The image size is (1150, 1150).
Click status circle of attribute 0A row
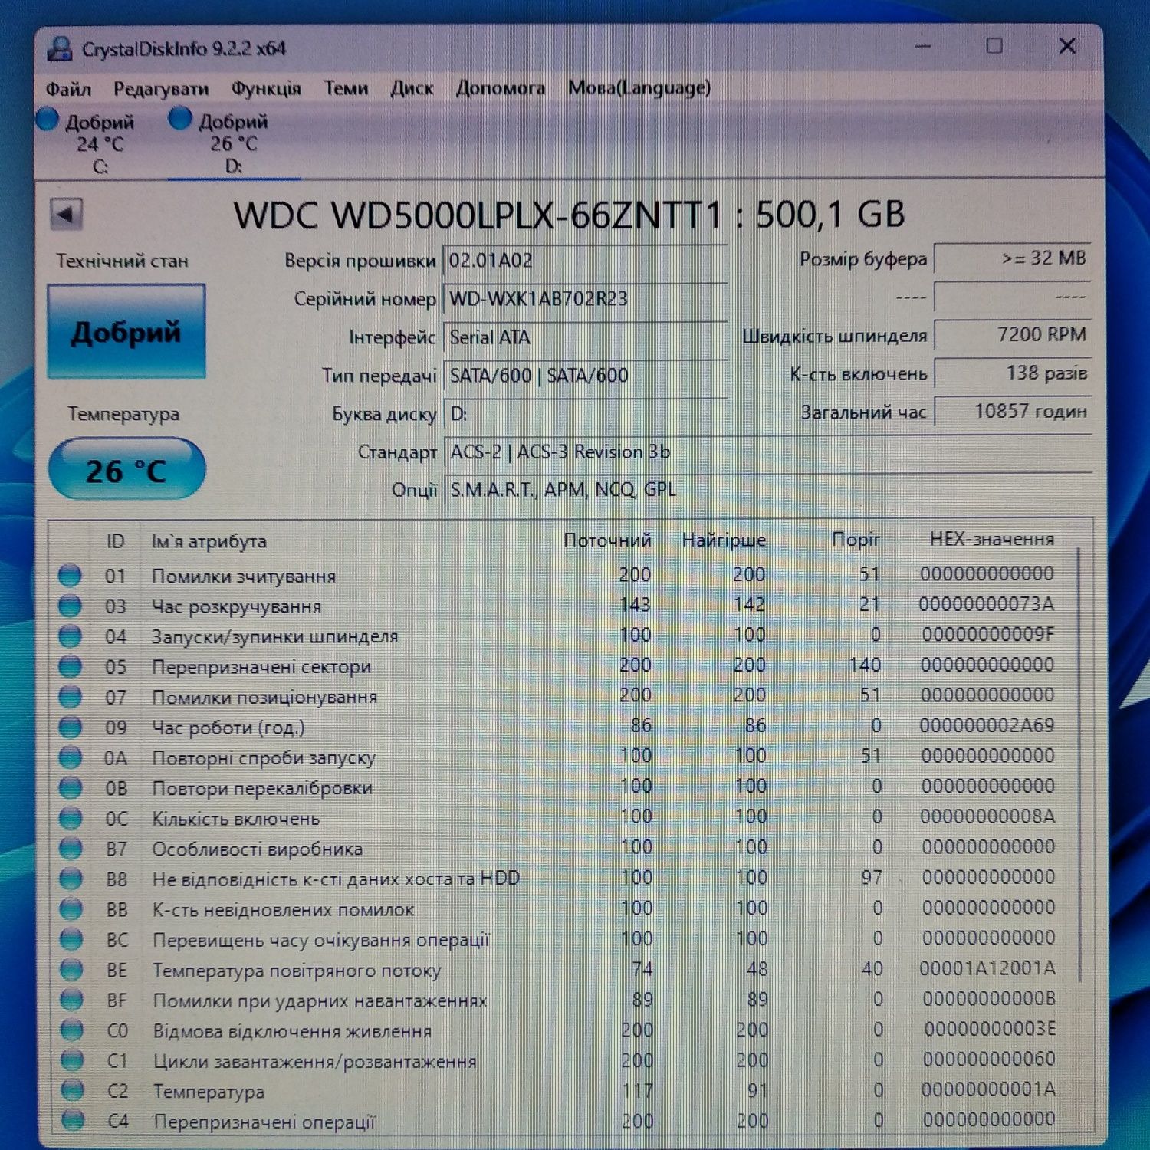[x=71, y=757]
